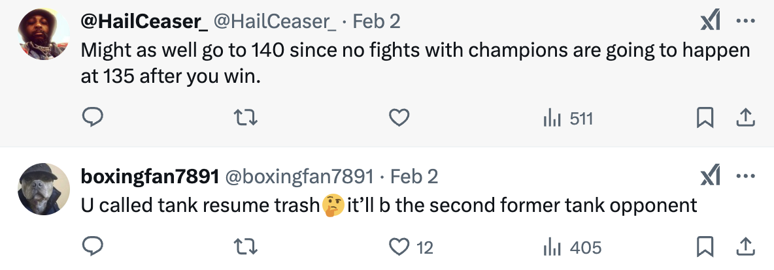This screenshot has height=270, width=774.
Task: Open boxingfan7891's dog avatar
Action: 43,189
